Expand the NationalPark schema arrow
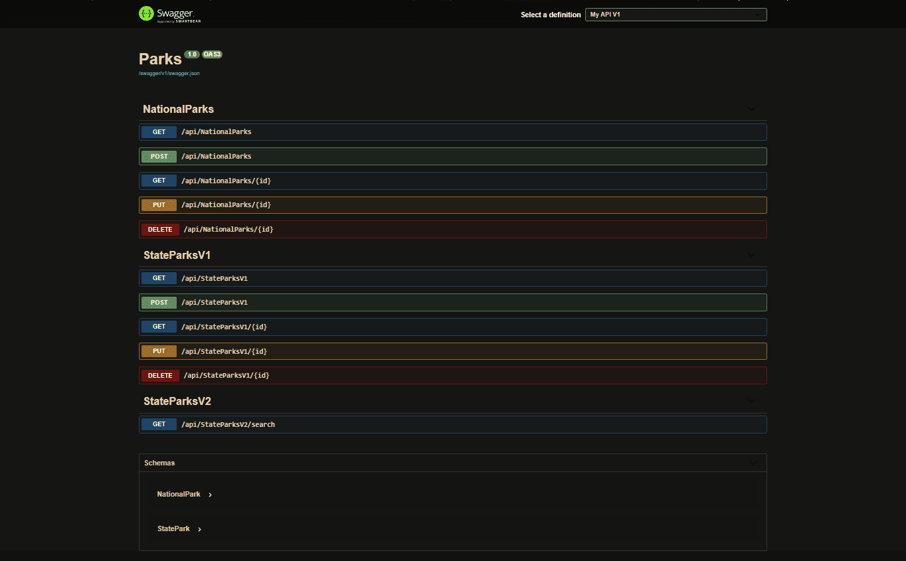The height and width of the screenshot is (561, 906). click(x=211, y=495)
